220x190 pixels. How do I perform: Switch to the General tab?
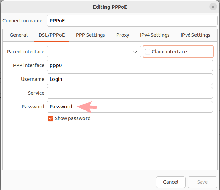[19, 35]
